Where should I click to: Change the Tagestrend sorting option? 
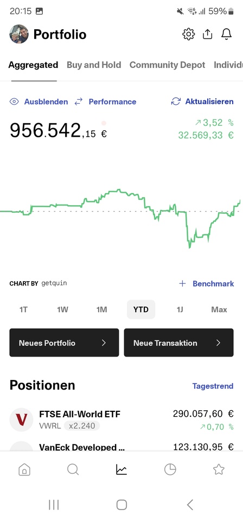coord(213,386)
